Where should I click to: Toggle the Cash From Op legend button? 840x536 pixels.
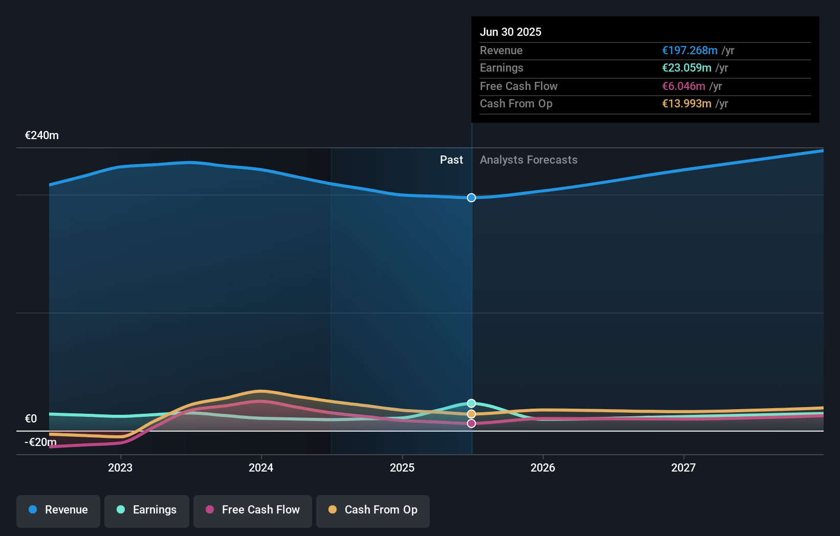(373, 511)
